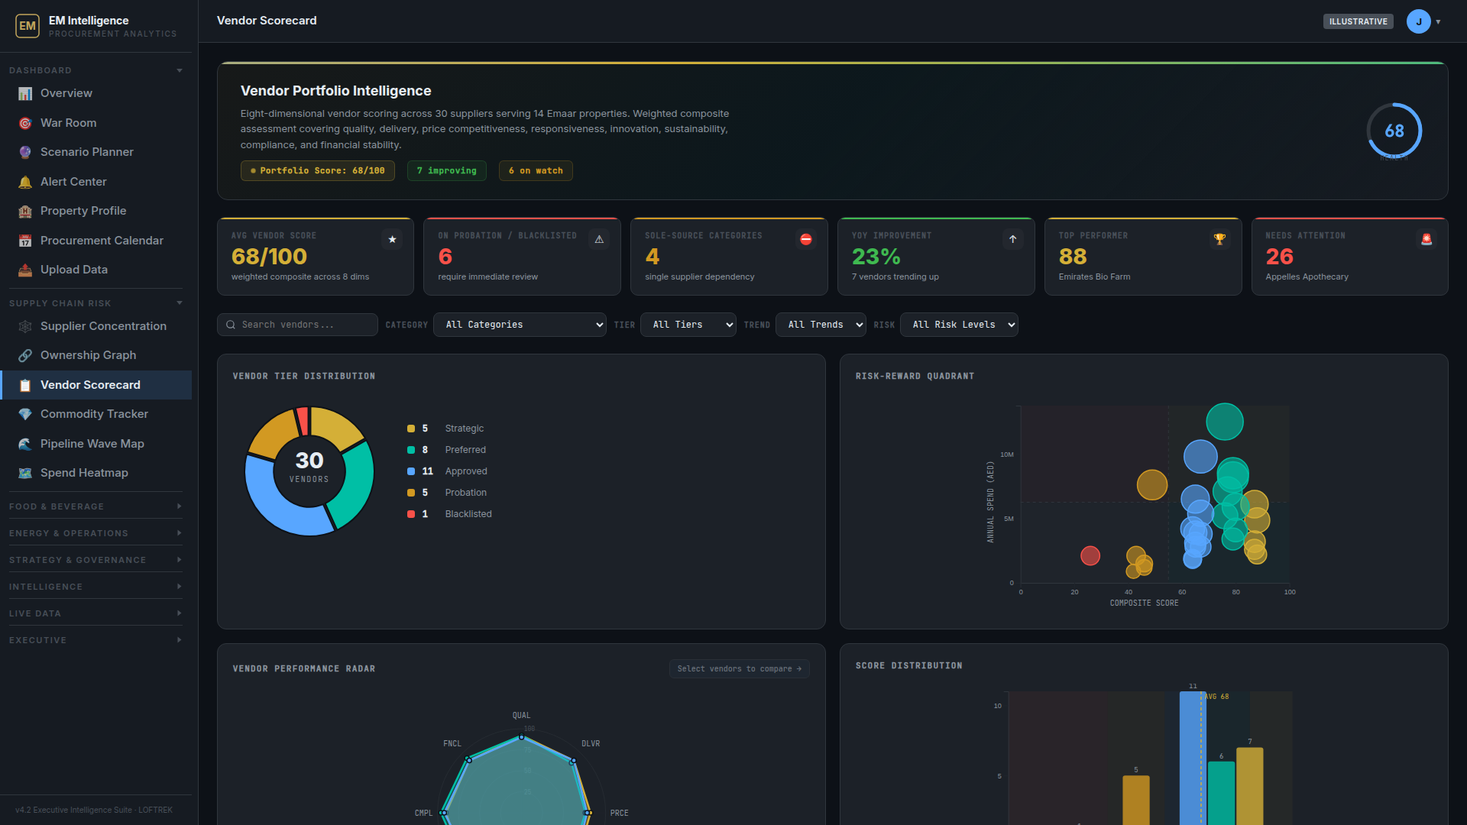Image resolution: width=1467 pixels, height=825 pixels.
Task: Click the warning triangle icon on Probation card
Action: point(599,239)
